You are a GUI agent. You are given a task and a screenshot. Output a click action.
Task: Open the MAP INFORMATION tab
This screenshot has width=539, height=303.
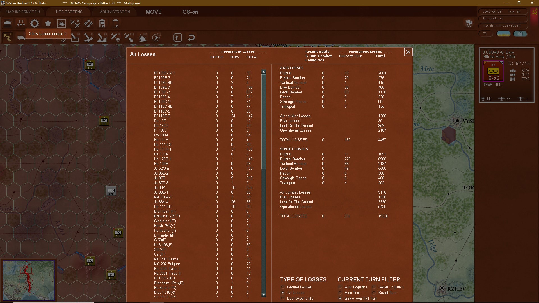(x=23, y=12)
